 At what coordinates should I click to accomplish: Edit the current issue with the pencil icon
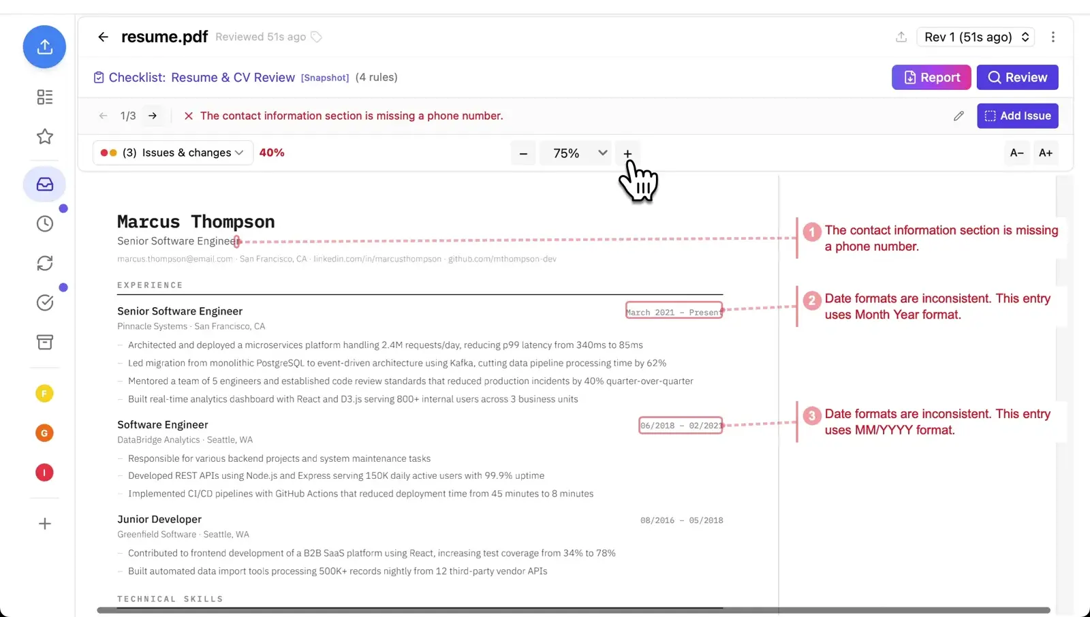click(x=959, y=116)
